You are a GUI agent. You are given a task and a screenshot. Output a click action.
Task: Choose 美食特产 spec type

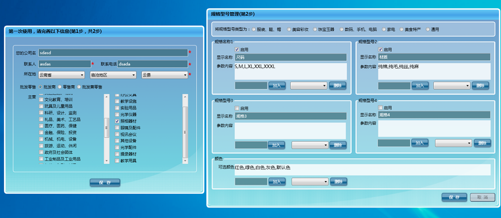tap(401, 29)
